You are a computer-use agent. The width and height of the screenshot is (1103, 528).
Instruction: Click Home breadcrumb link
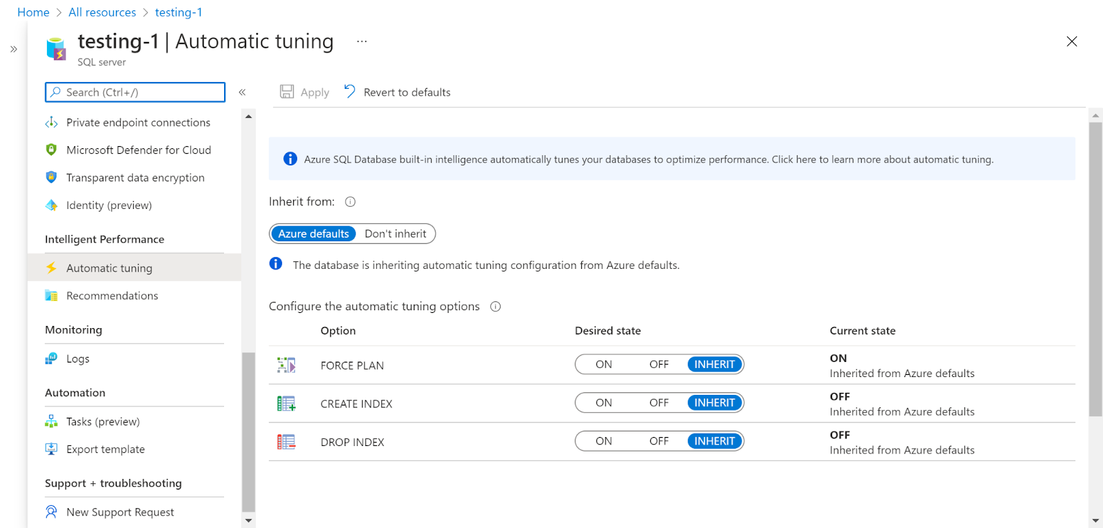pyautogui.click(x=33, y=12)
